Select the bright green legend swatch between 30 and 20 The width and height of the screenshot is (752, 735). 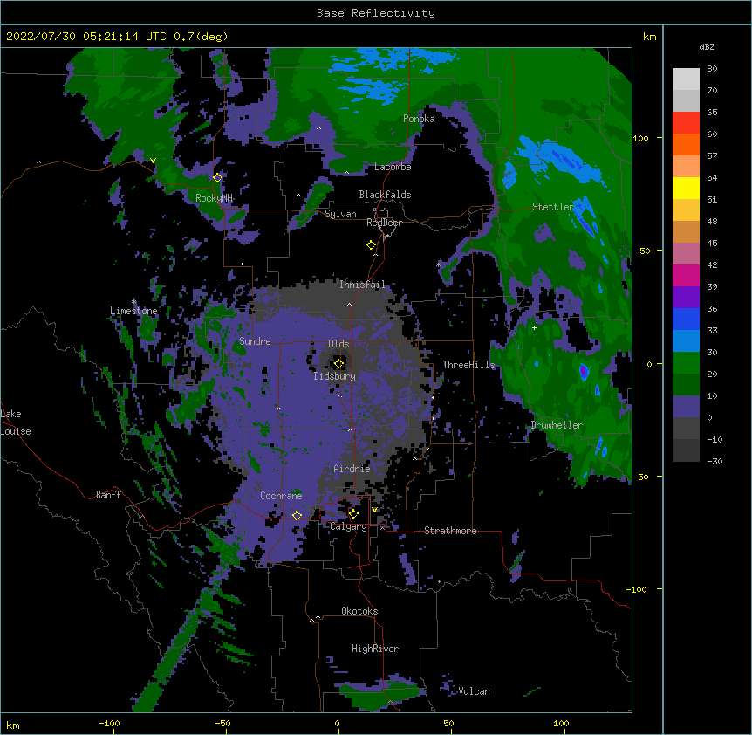(686, 363)
